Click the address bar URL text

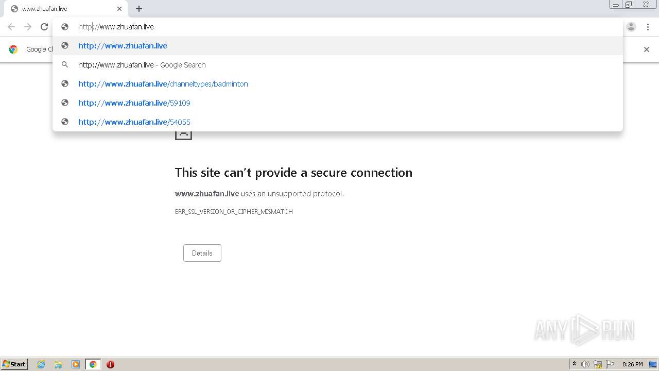pos(116,27)
